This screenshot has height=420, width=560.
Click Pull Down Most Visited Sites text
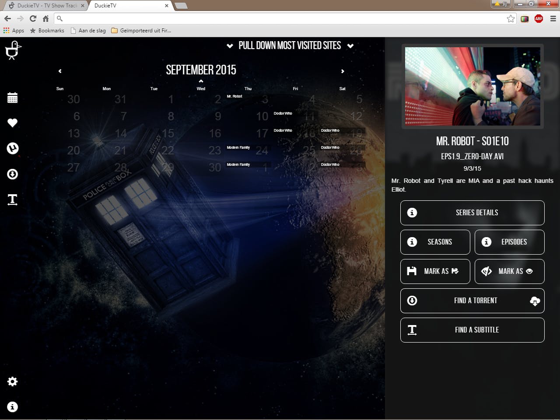pos(290,45)
